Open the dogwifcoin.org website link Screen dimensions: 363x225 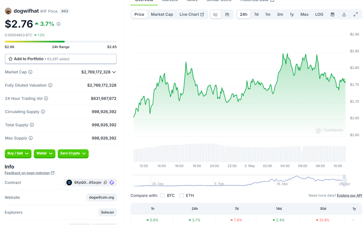coord(102,197)
